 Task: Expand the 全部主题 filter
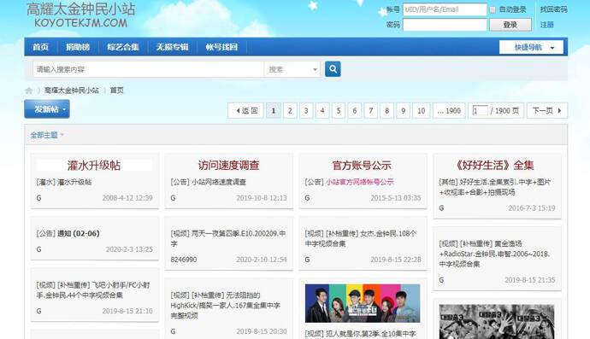pos(47,135)
